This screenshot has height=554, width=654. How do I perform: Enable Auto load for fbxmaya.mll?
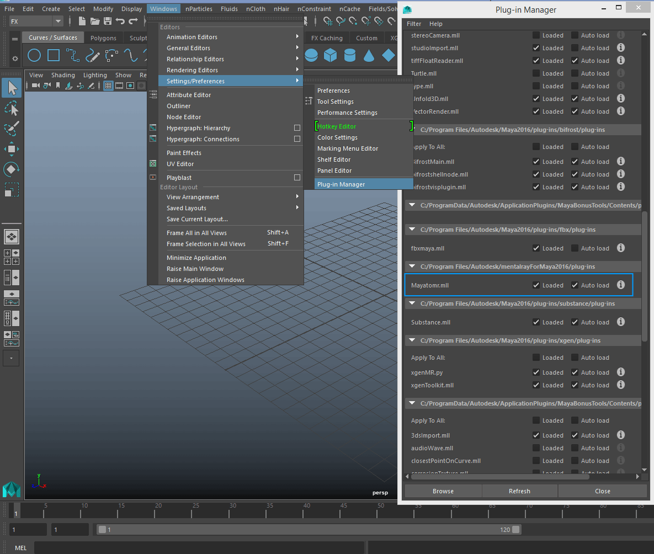[575, 248]
